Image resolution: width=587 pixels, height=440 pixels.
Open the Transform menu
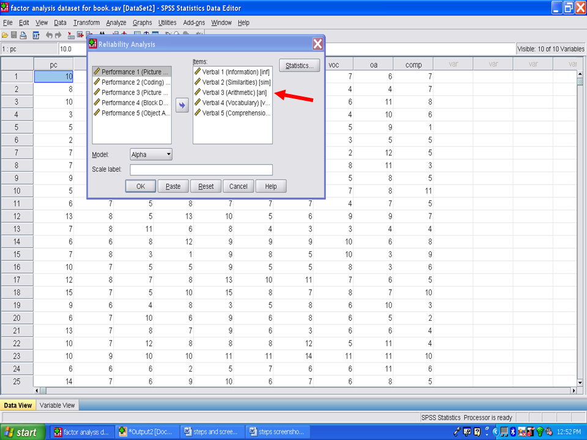click(86, 23)
